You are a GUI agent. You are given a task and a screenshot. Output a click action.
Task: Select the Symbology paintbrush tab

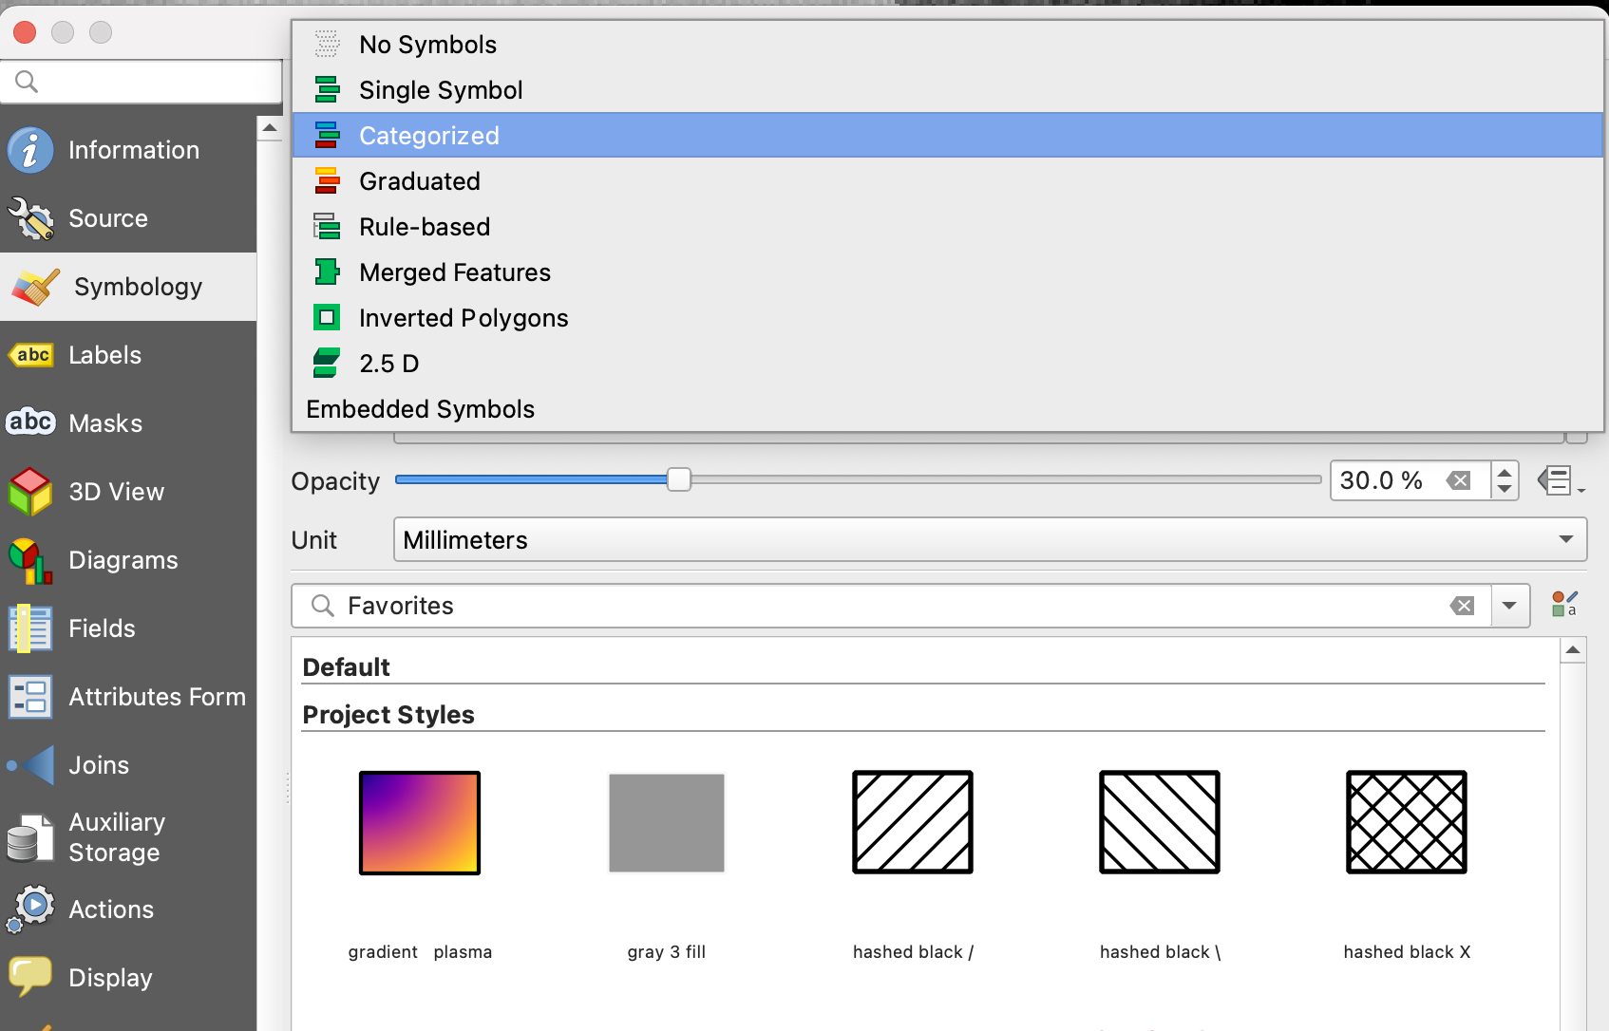(x=128, y=287)
